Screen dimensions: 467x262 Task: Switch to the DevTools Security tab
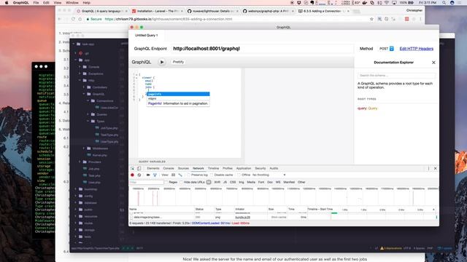click(260, 168)
